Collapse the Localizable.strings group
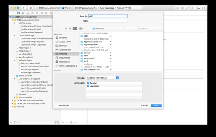 tap(15, 35)
